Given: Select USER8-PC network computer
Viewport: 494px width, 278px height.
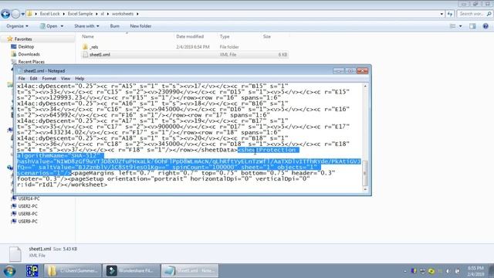Looking at the screenshot, I should (x=28, y=214).
